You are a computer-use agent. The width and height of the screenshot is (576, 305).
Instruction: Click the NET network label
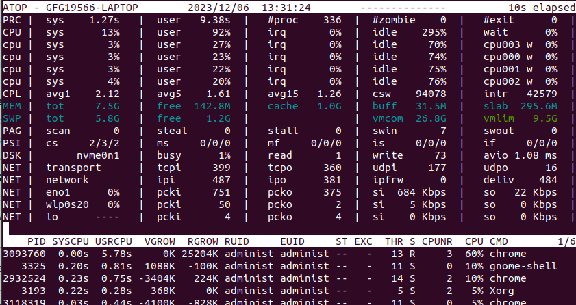(67, 180)
